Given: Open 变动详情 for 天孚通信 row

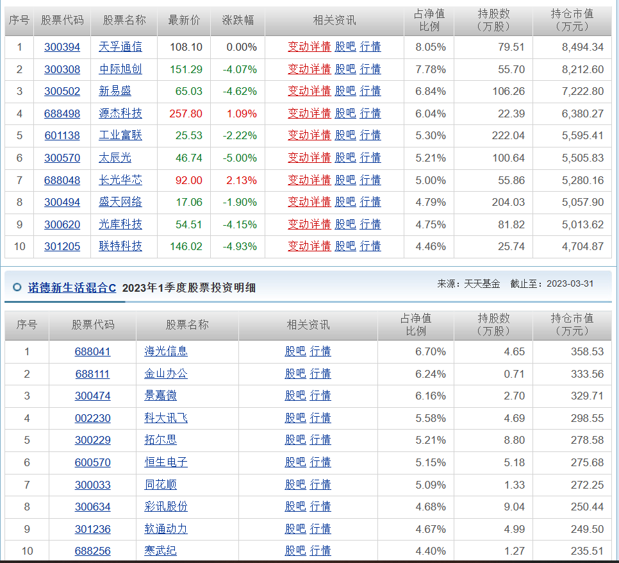Looking at the screenshot, I should pos(309,47).
